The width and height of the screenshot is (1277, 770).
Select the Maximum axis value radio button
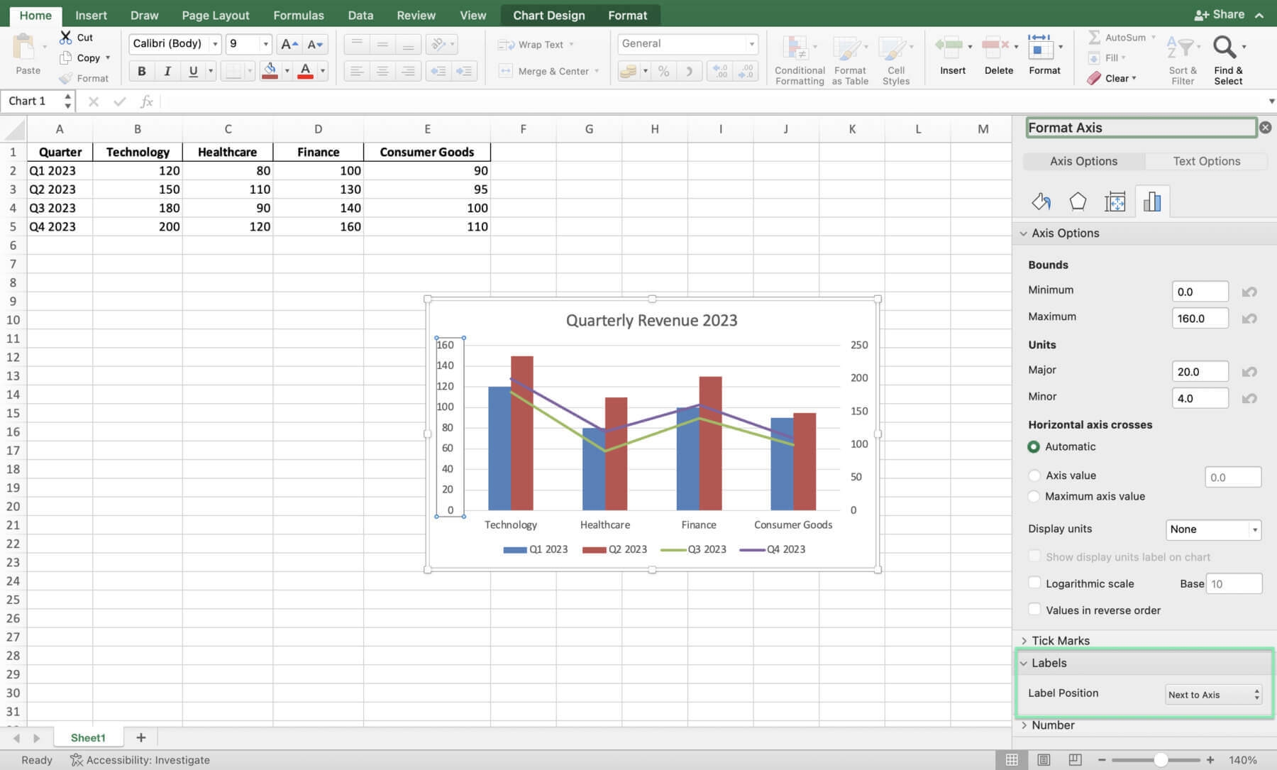click(x=1034, y=497)
